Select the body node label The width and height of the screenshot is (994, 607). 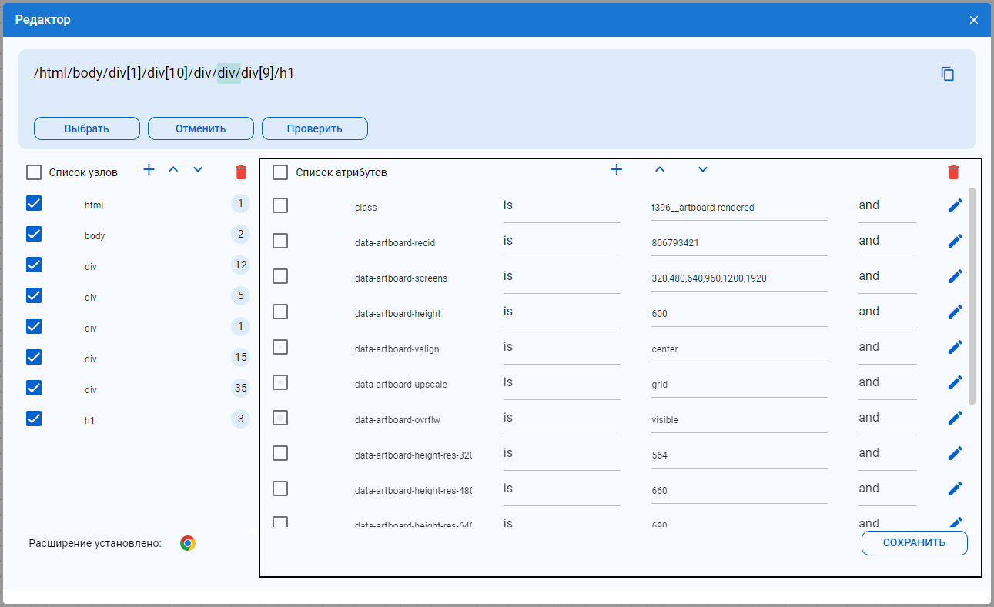pos(95,236)
